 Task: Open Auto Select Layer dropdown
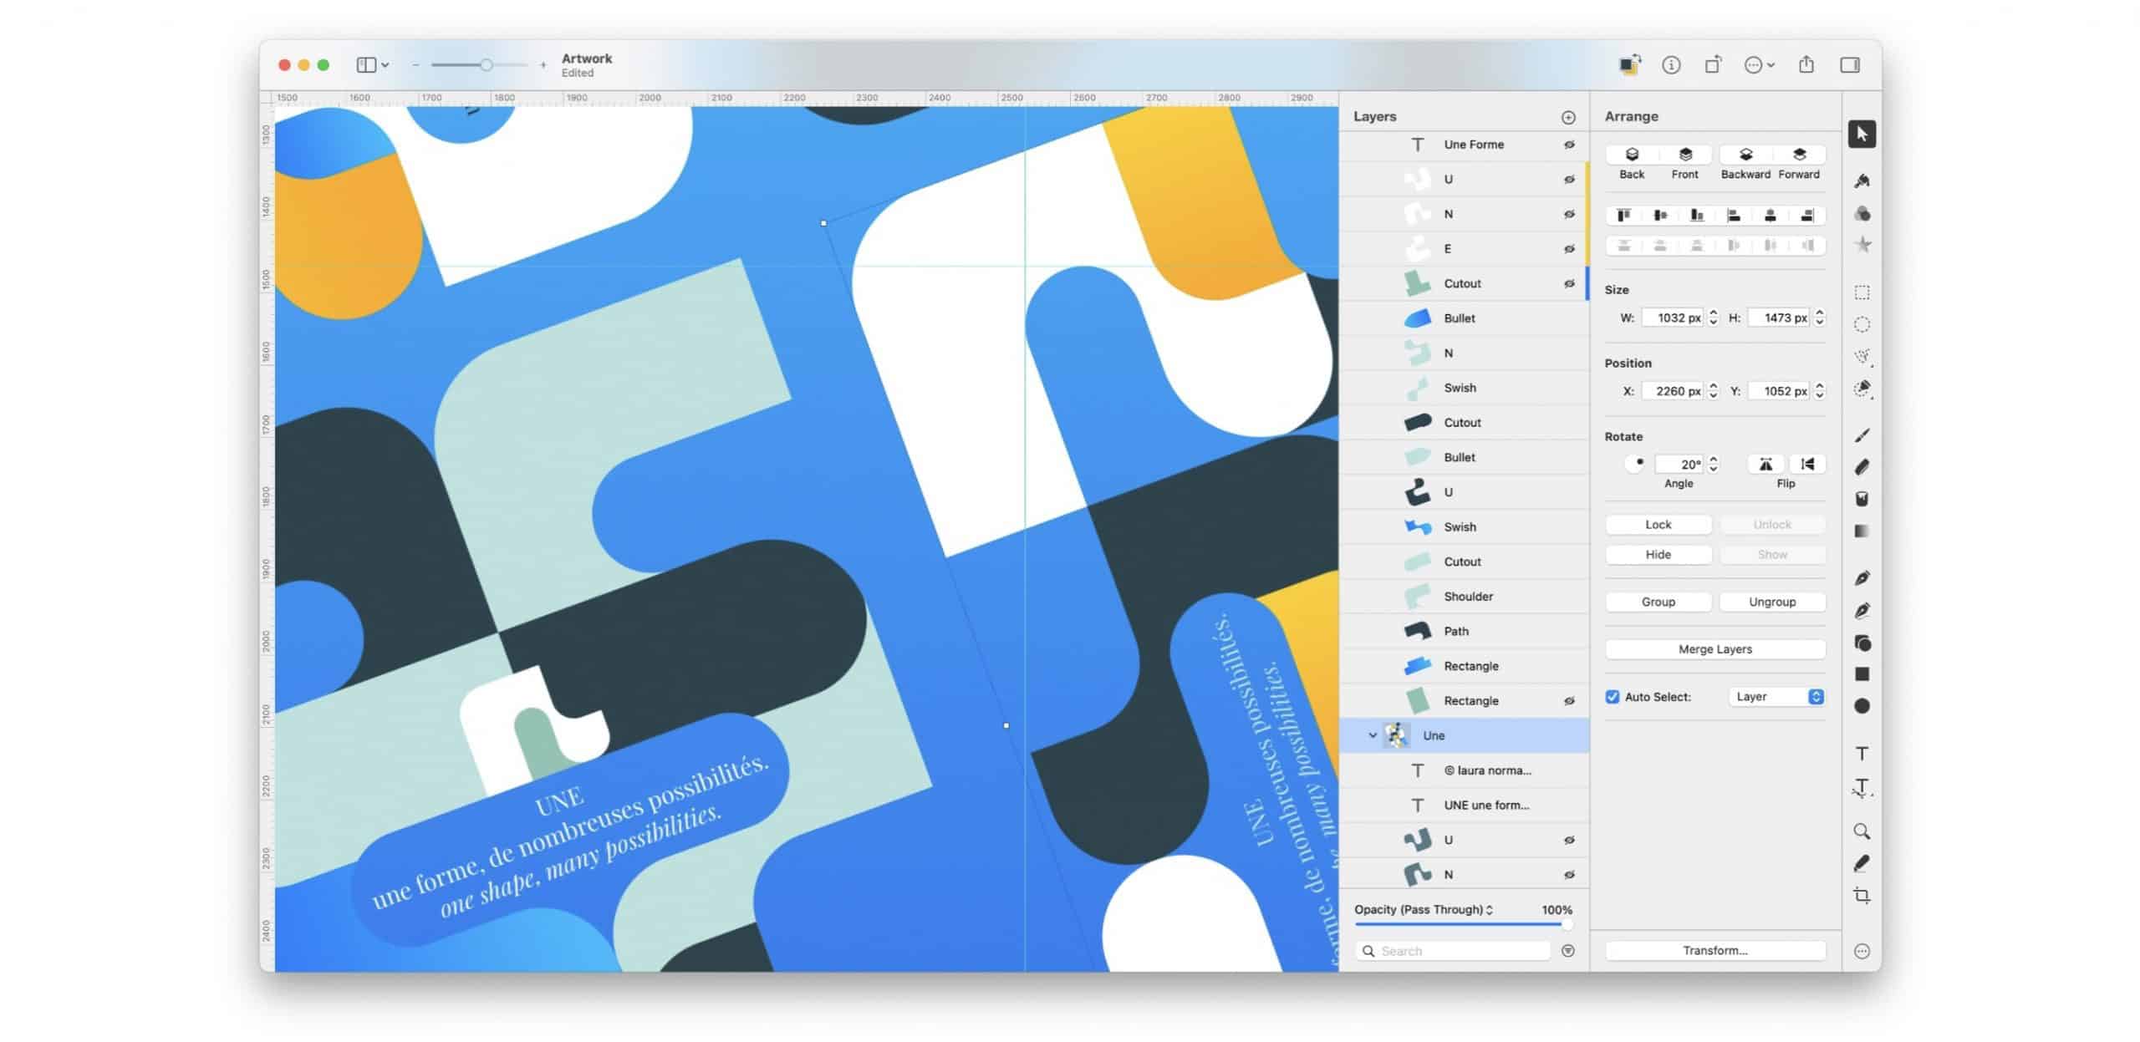click(1776, 697)
